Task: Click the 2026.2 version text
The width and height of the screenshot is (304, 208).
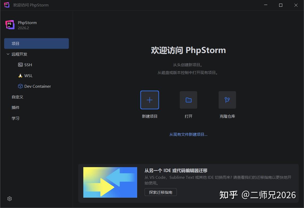Action: (x=24, y=28)
